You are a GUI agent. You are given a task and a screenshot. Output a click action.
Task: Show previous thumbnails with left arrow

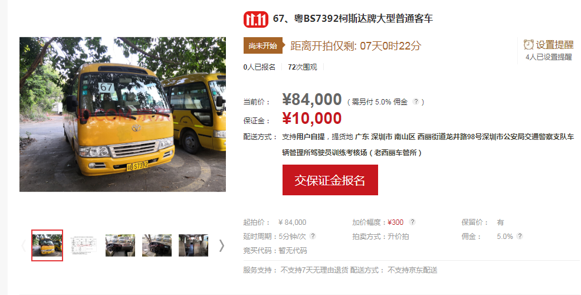(x=24, y=245)
